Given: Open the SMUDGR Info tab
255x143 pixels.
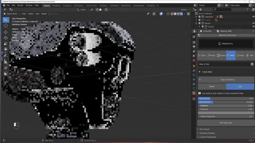Looking at the screenshot, I should click(250, 56).
